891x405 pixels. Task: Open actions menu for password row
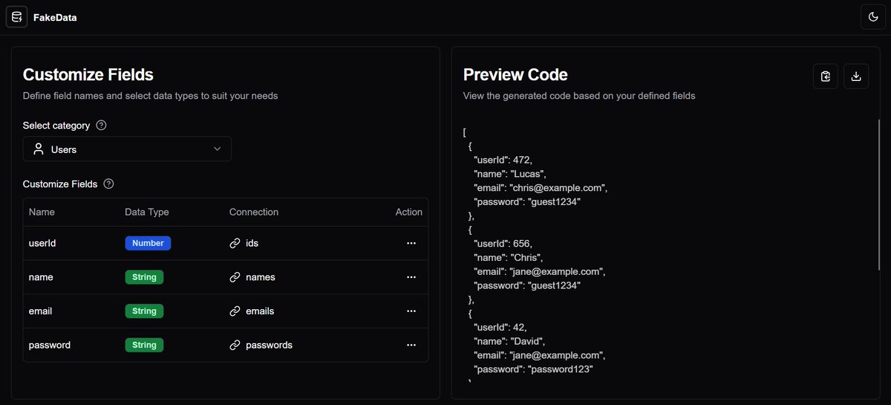411,345
